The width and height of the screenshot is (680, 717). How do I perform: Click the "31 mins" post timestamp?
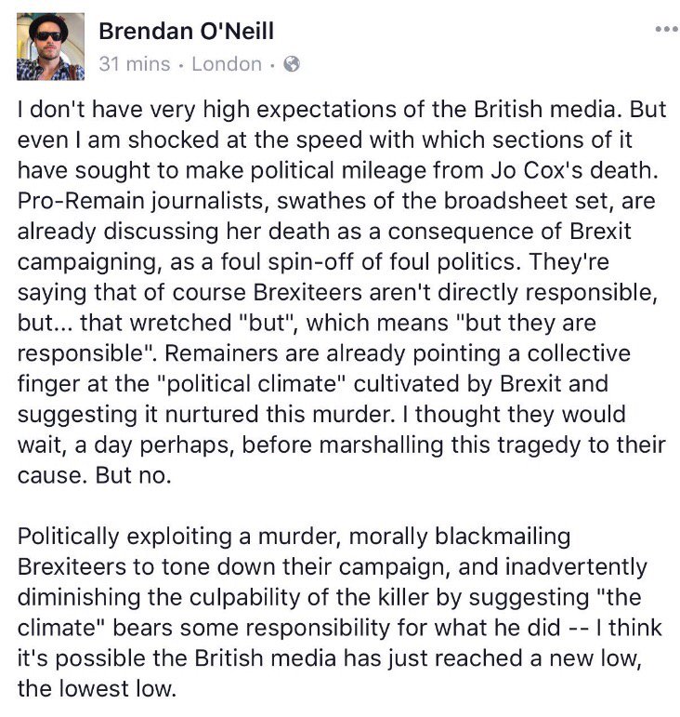point(135,64)
